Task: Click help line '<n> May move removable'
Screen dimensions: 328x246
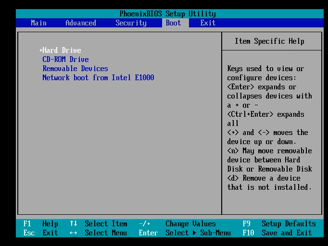Action: coord(269,151)
